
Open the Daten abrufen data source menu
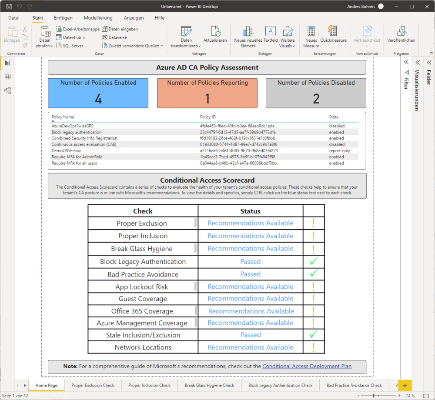[x=44, y=37]
